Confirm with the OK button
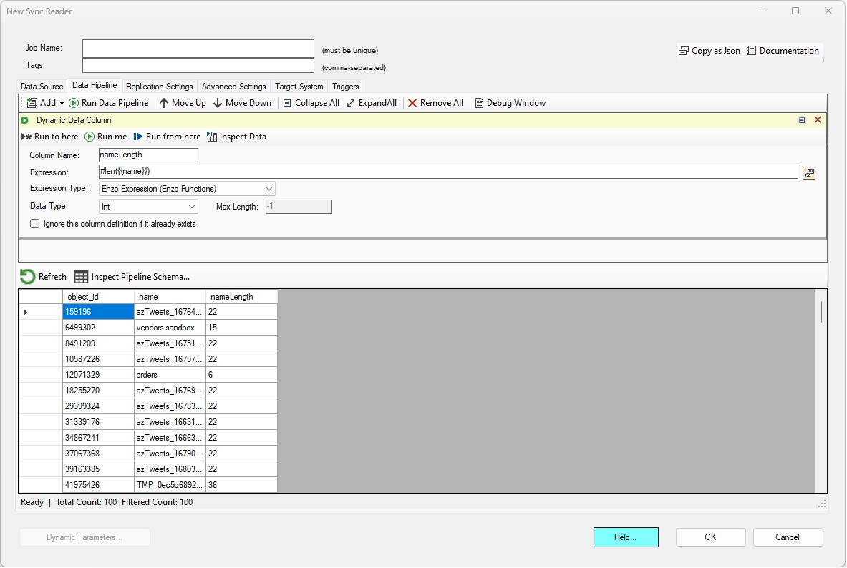Image resolution: width=847 pixels, height=568 pixels. coord(710,538)
